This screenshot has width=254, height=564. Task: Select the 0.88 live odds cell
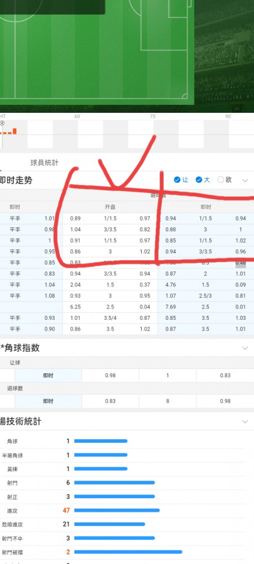(170, 230)
